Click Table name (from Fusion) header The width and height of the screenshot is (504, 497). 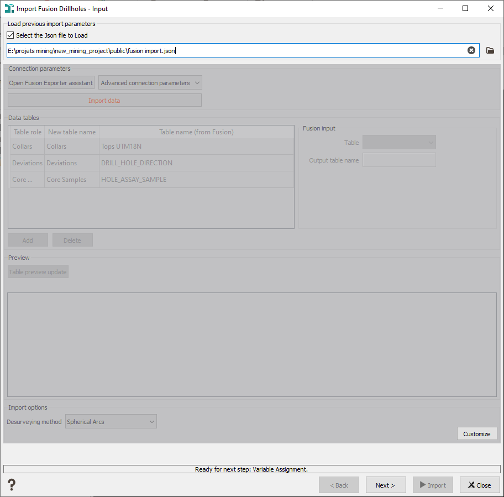[x=196, y=132]
